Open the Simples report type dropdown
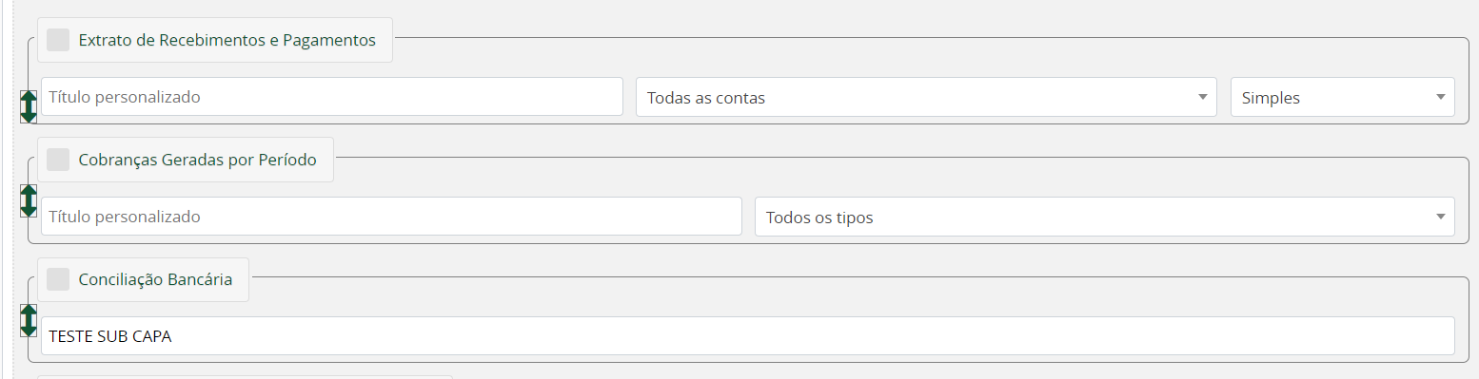The height and width of the screenshot is (379, 1479). (1342, 97)
